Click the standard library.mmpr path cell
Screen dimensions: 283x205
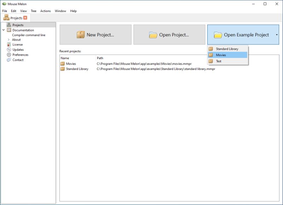(x=156, y=69)
